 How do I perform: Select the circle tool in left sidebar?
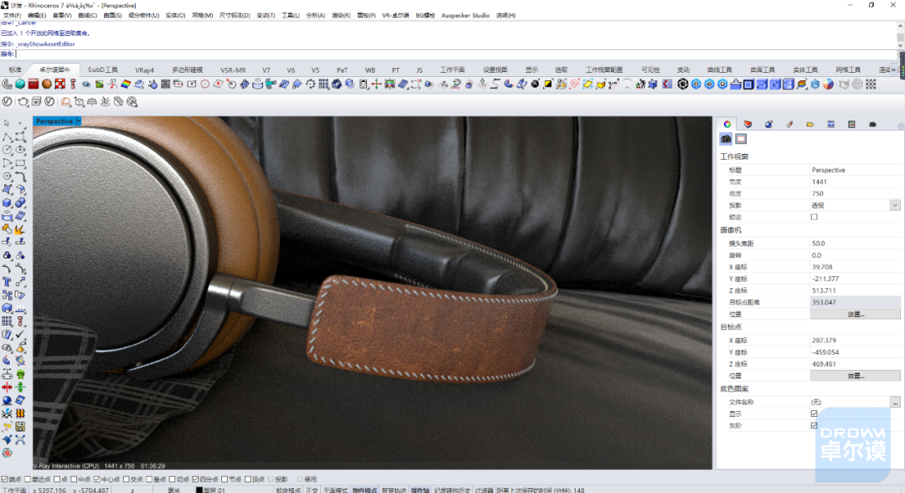7,150
